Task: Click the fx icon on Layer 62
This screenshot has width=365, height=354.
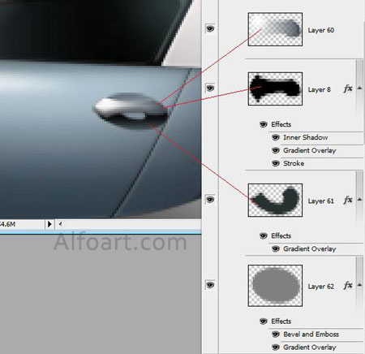Action: click(348, 285)
